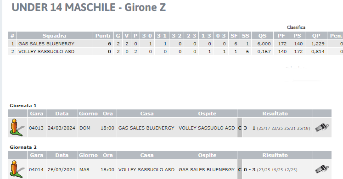Screen dimensions: 343x179
Task: Click the UNDER 14 MASCHILE - Girone Z title
Action: (x=89, y=7)
